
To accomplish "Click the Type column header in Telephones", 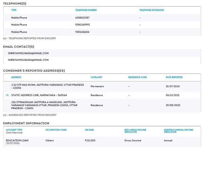I will (14, 10).
